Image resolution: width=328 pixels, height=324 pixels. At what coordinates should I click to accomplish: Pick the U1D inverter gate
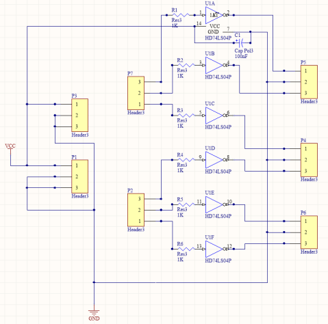click(214, 160)
